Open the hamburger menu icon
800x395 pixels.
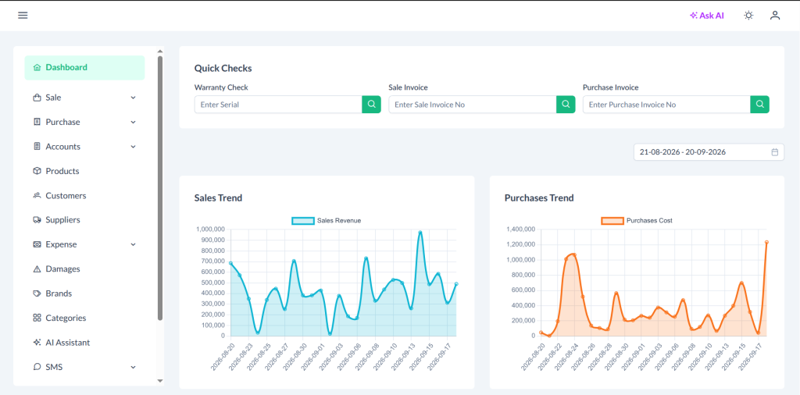pyautogui.click(x=23, y=16)
